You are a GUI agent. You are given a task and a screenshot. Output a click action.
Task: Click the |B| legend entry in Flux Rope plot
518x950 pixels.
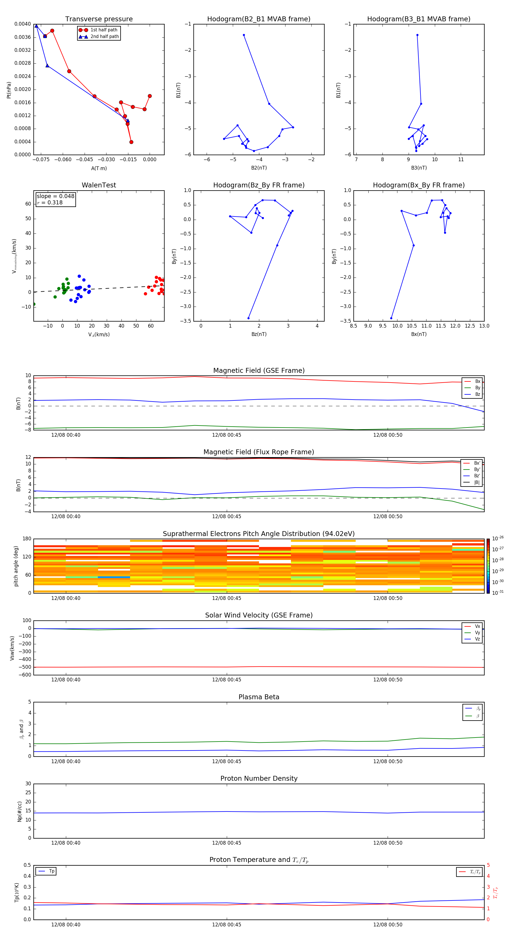472,482
